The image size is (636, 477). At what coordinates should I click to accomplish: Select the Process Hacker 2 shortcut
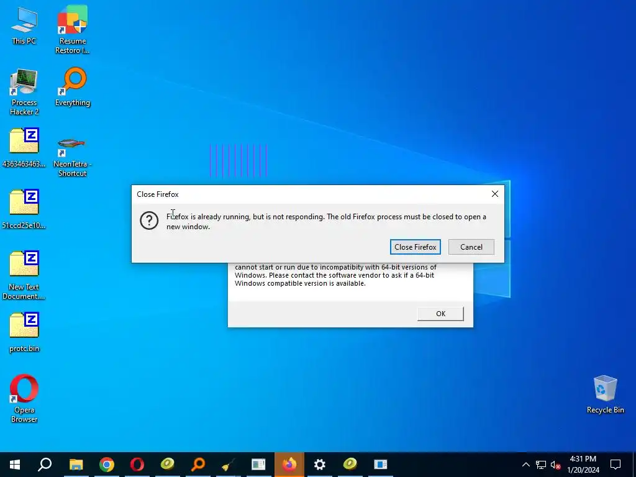[24, 92]
